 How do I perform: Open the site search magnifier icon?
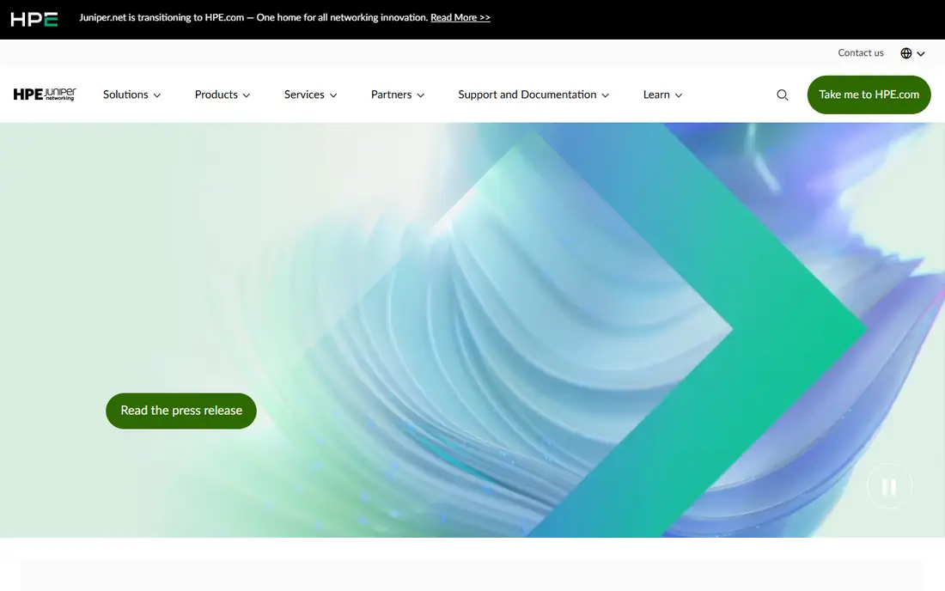pyautogui.click(x=783, y=94)
